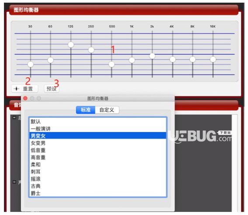Click the 30 Hz slider knob
The height and width of the screenshot is (215, 248).
[30, 64]
